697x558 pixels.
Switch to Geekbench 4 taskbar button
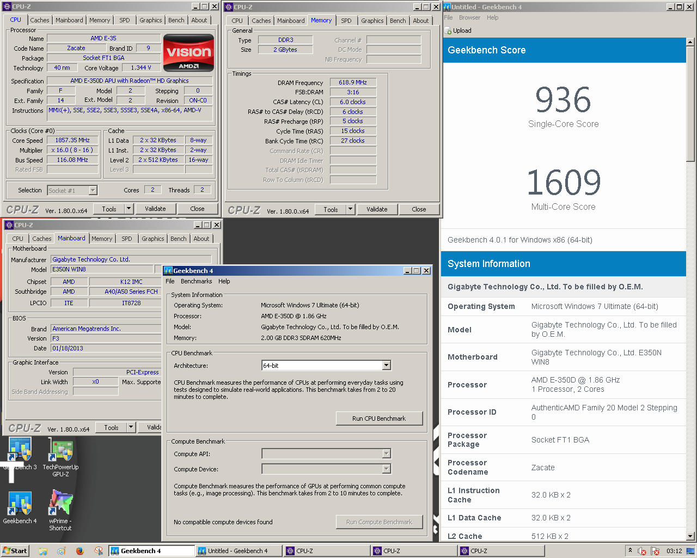point(151,551)
